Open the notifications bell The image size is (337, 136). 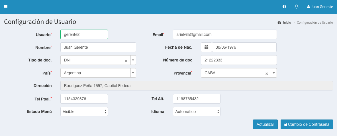coord(297,7)
